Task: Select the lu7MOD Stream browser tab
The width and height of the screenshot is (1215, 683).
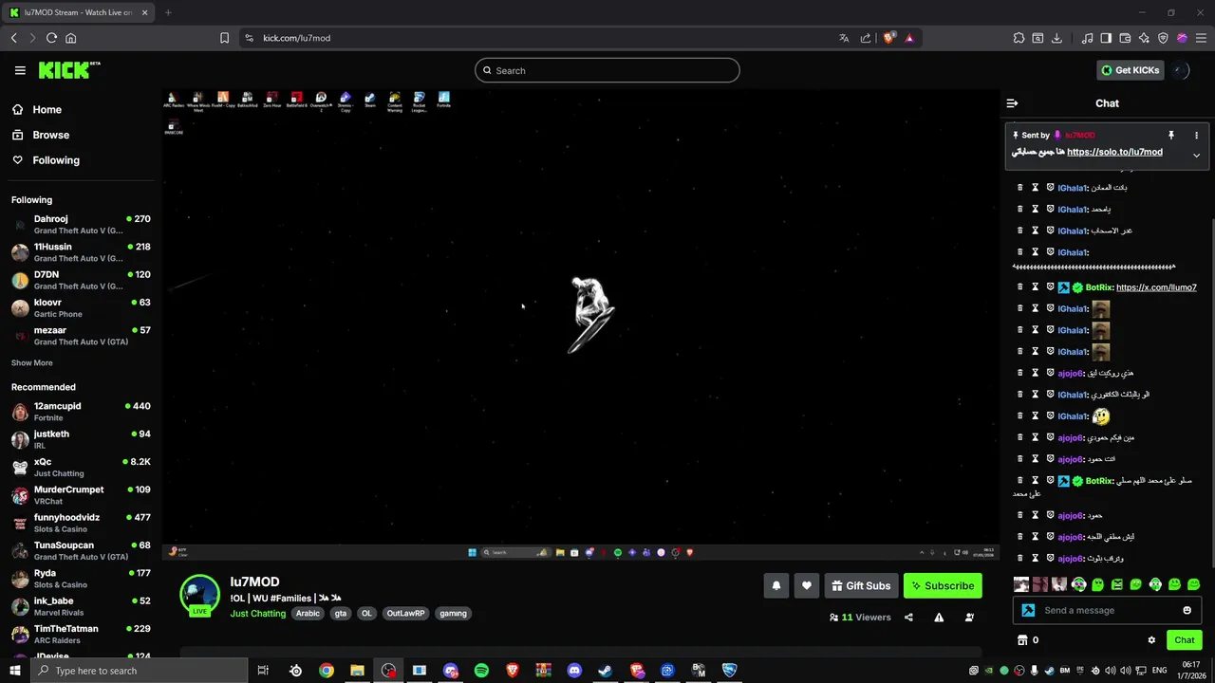Action: coord(80,12)
